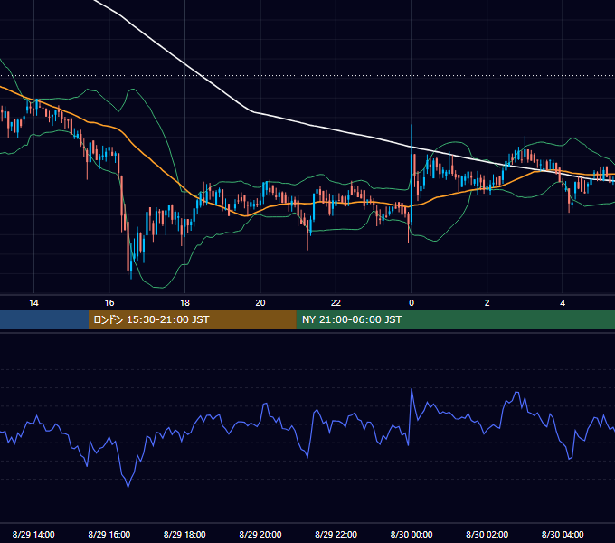The image size is (615, 543).
Task: Click the 8/29 16:00 time label
Action: tap(109, 534)
